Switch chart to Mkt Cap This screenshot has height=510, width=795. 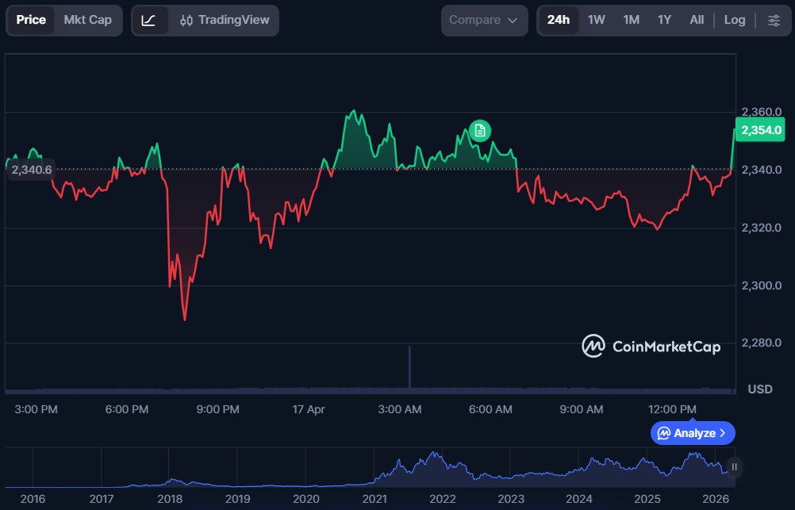[x=87, y=20]
